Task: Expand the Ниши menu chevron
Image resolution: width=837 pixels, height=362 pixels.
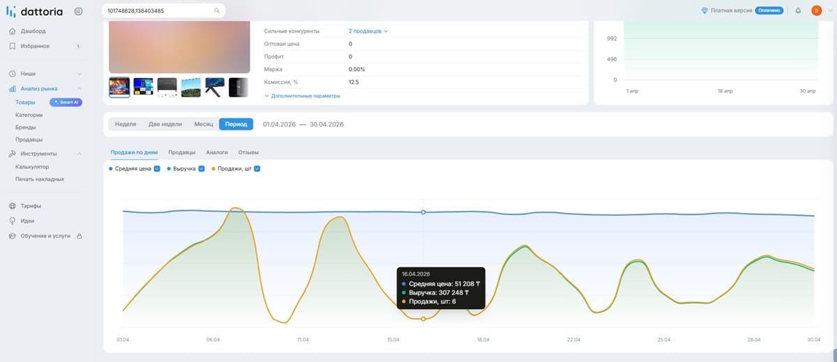Action: (x=79, y=74)
